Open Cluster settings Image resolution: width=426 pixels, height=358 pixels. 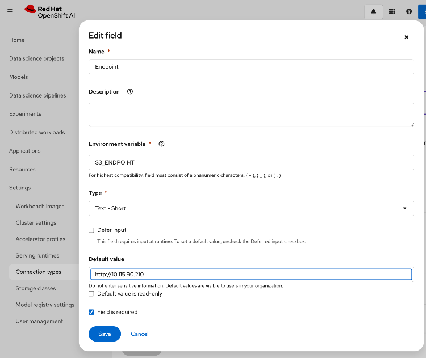tap(36, 222)
